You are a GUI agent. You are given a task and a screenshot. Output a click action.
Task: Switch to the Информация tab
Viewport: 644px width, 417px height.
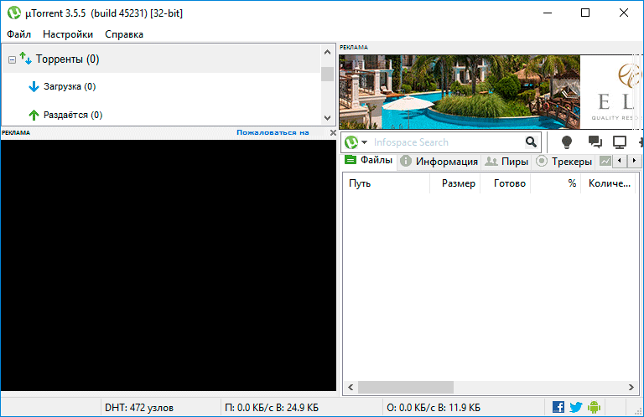(439, 162)
